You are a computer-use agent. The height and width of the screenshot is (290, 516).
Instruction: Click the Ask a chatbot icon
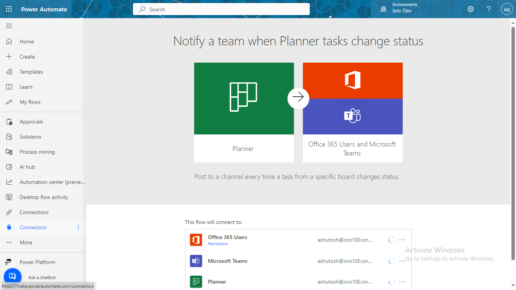(12, 276)
